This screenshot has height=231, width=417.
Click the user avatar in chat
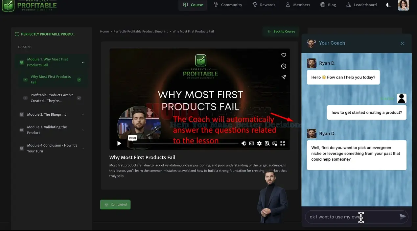pyautogui.click(x=402, y=98)
